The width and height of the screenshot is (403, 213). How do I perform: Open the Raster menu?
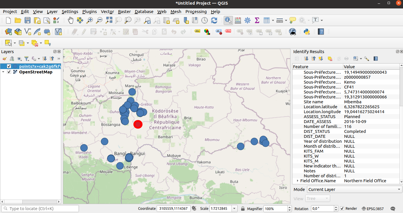(124, 12)
